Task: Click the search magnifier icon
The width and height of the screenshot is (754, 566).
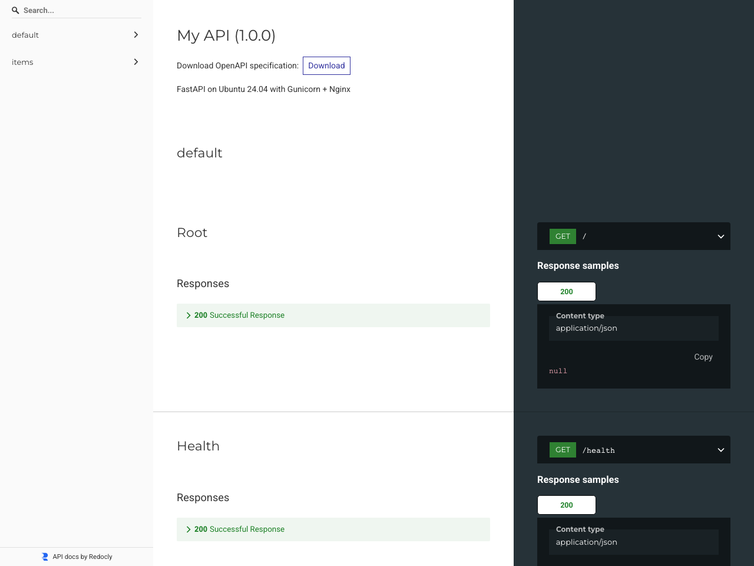Action: click(15, 10)
